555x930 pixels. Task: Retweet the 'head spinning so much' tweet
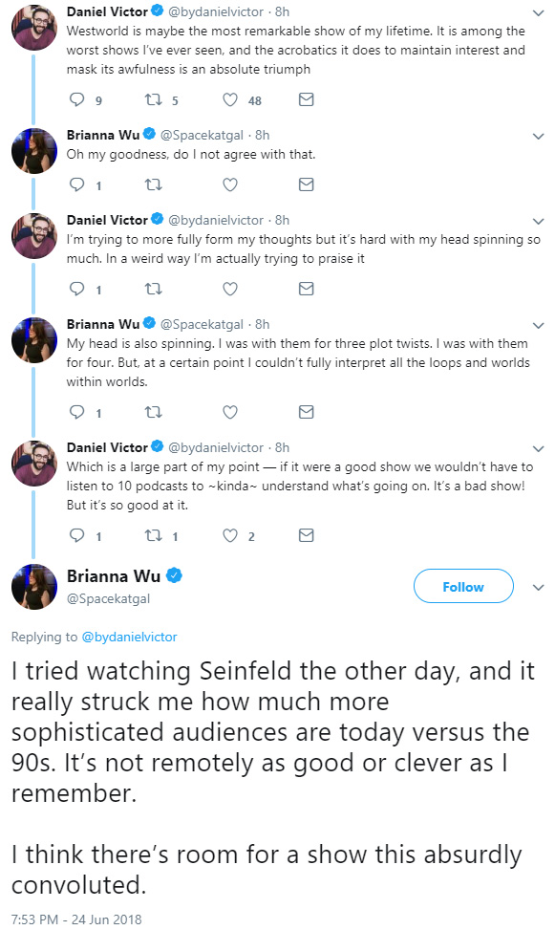tap(154, 289)
